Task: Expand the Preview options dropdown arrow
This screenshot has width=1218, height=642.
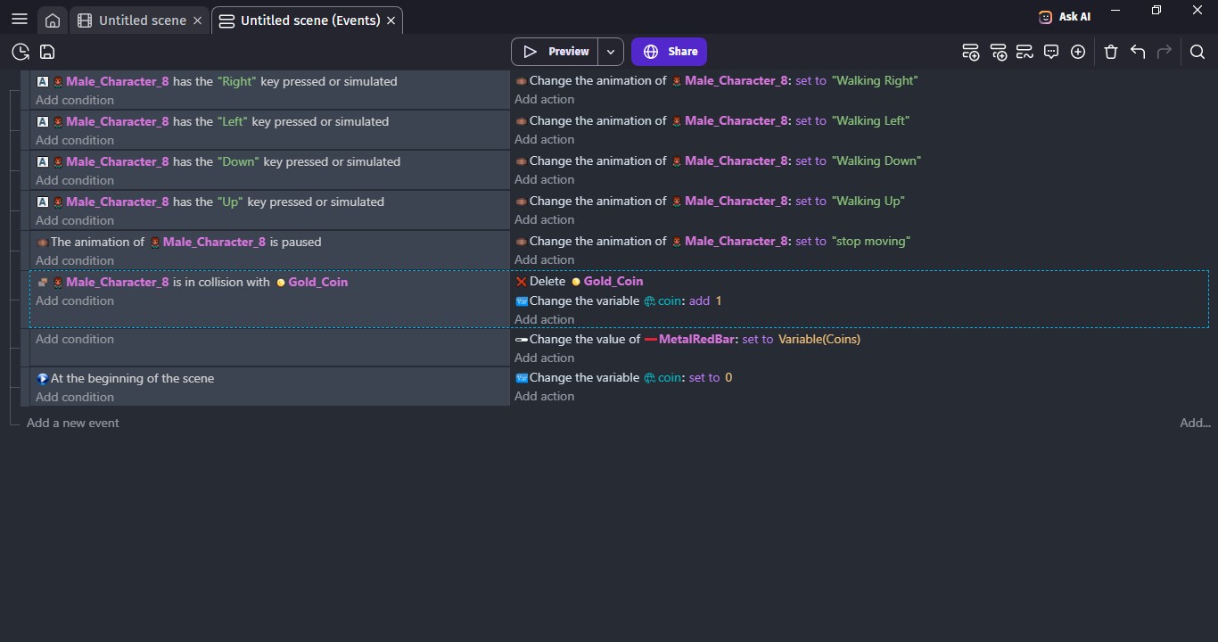Action: [611, 52]
